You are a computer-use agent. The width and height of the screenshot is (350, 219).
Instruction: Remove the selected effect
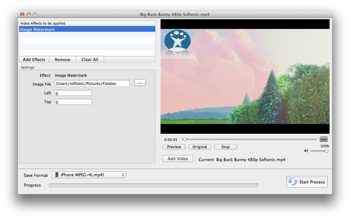coord(62,59)
